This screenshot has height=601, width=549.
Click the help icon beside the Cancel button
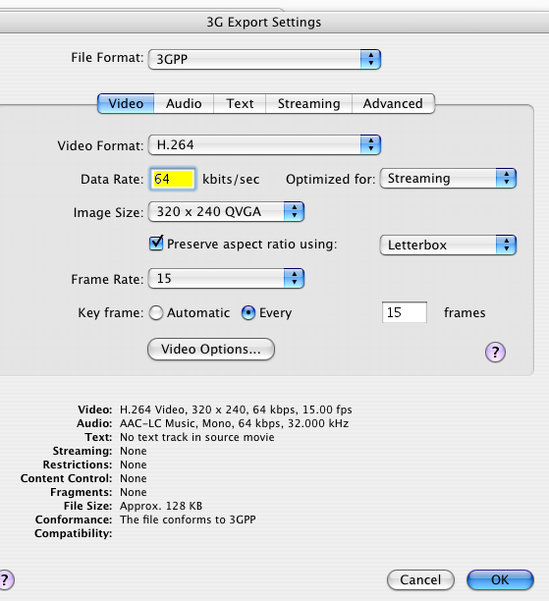[x=5, y=579]
